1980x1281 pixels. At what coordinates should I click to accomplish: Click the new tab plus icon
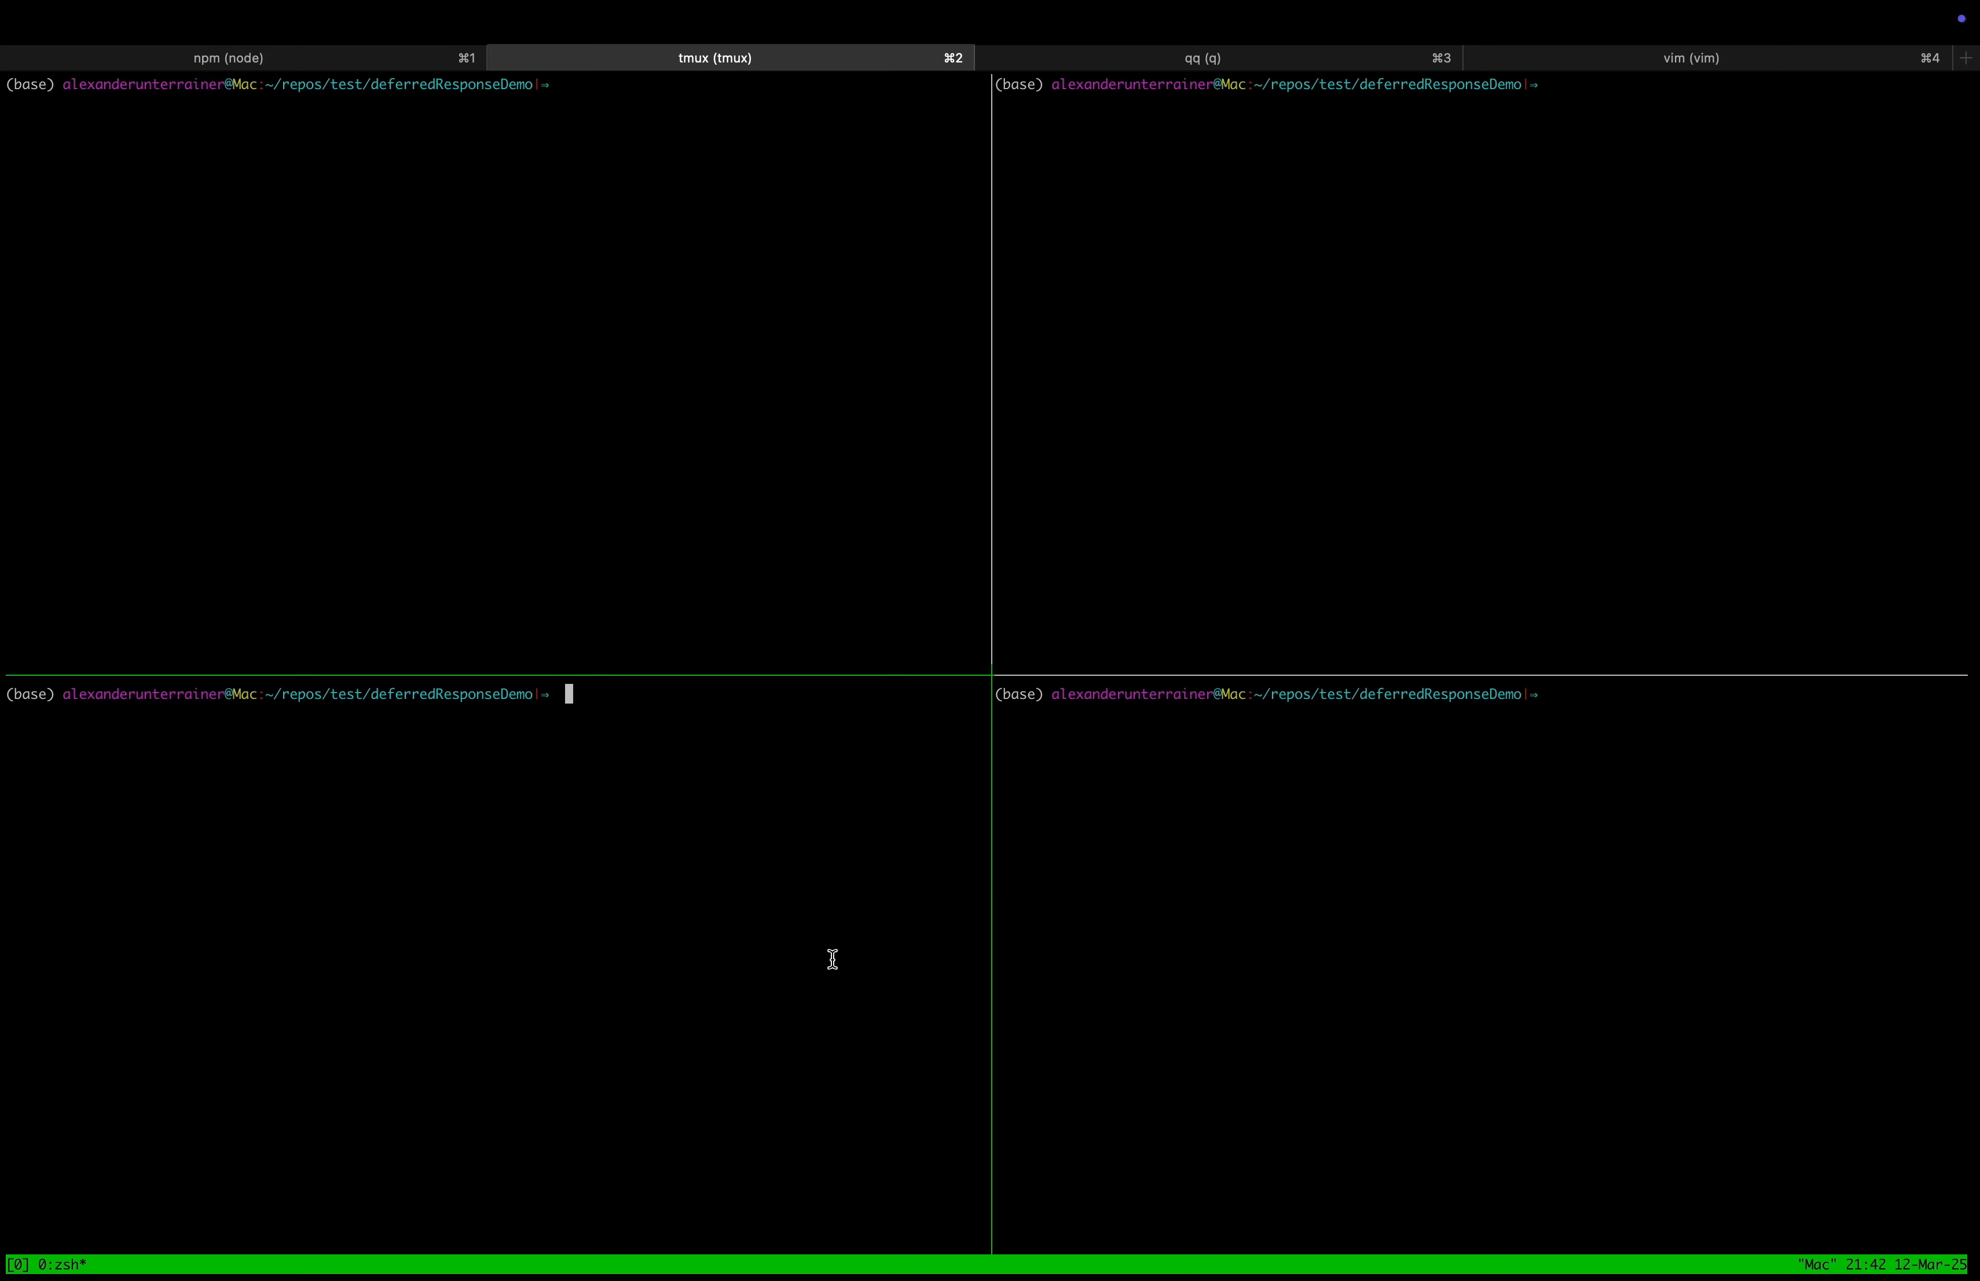click(x=1966, y=58)
